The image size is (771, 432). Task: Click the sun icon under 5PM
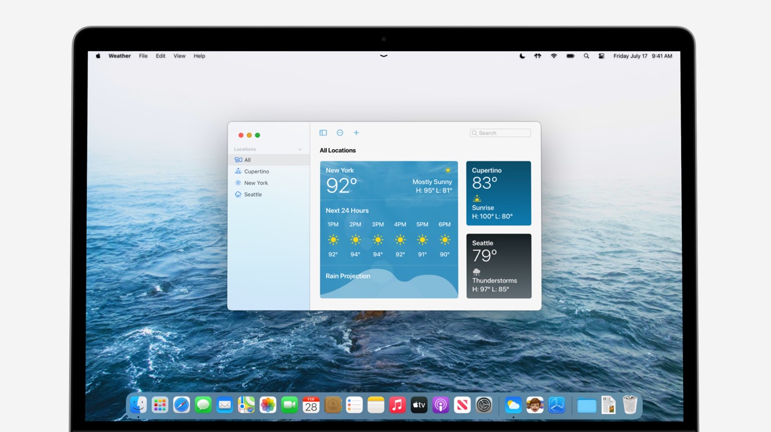[422, 239]
